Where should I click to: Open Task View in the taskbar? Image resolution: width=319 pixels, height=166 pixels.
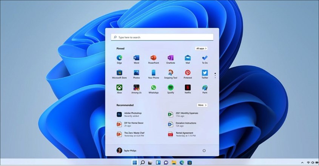pos(150,162)
